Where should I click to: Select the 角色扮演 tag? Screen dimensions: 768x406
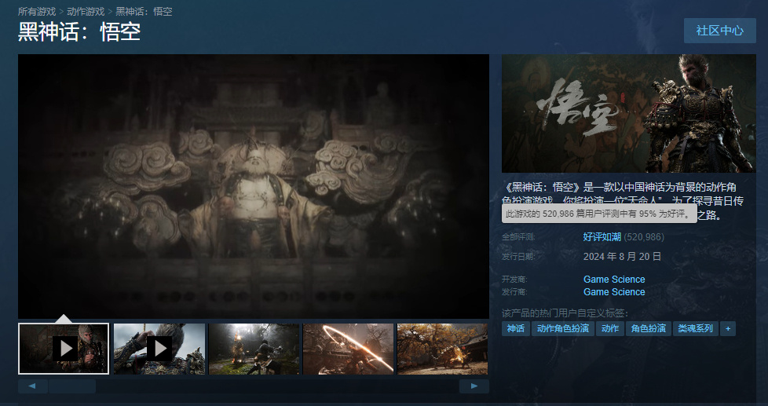point(649,328)
